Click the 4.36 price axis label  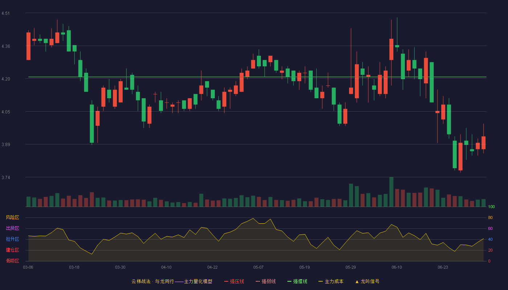[5, 46]
